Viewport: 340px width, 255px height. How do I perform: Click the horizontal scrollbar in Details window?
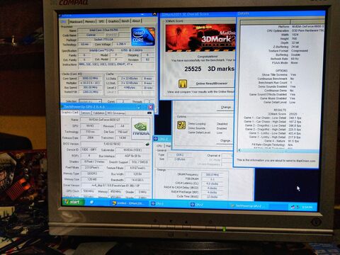point(278,150)
